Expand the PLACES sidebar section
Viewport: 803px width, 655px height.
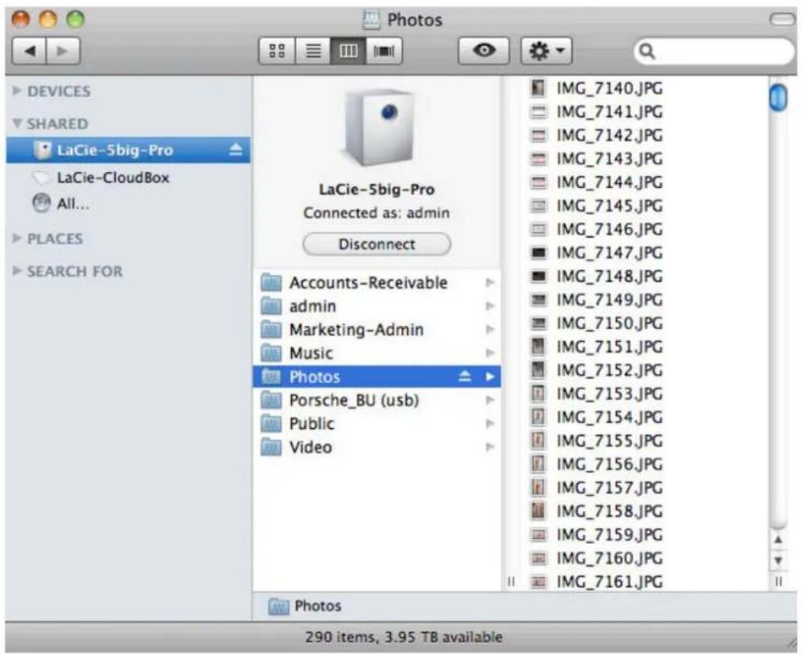click(17, 238)
